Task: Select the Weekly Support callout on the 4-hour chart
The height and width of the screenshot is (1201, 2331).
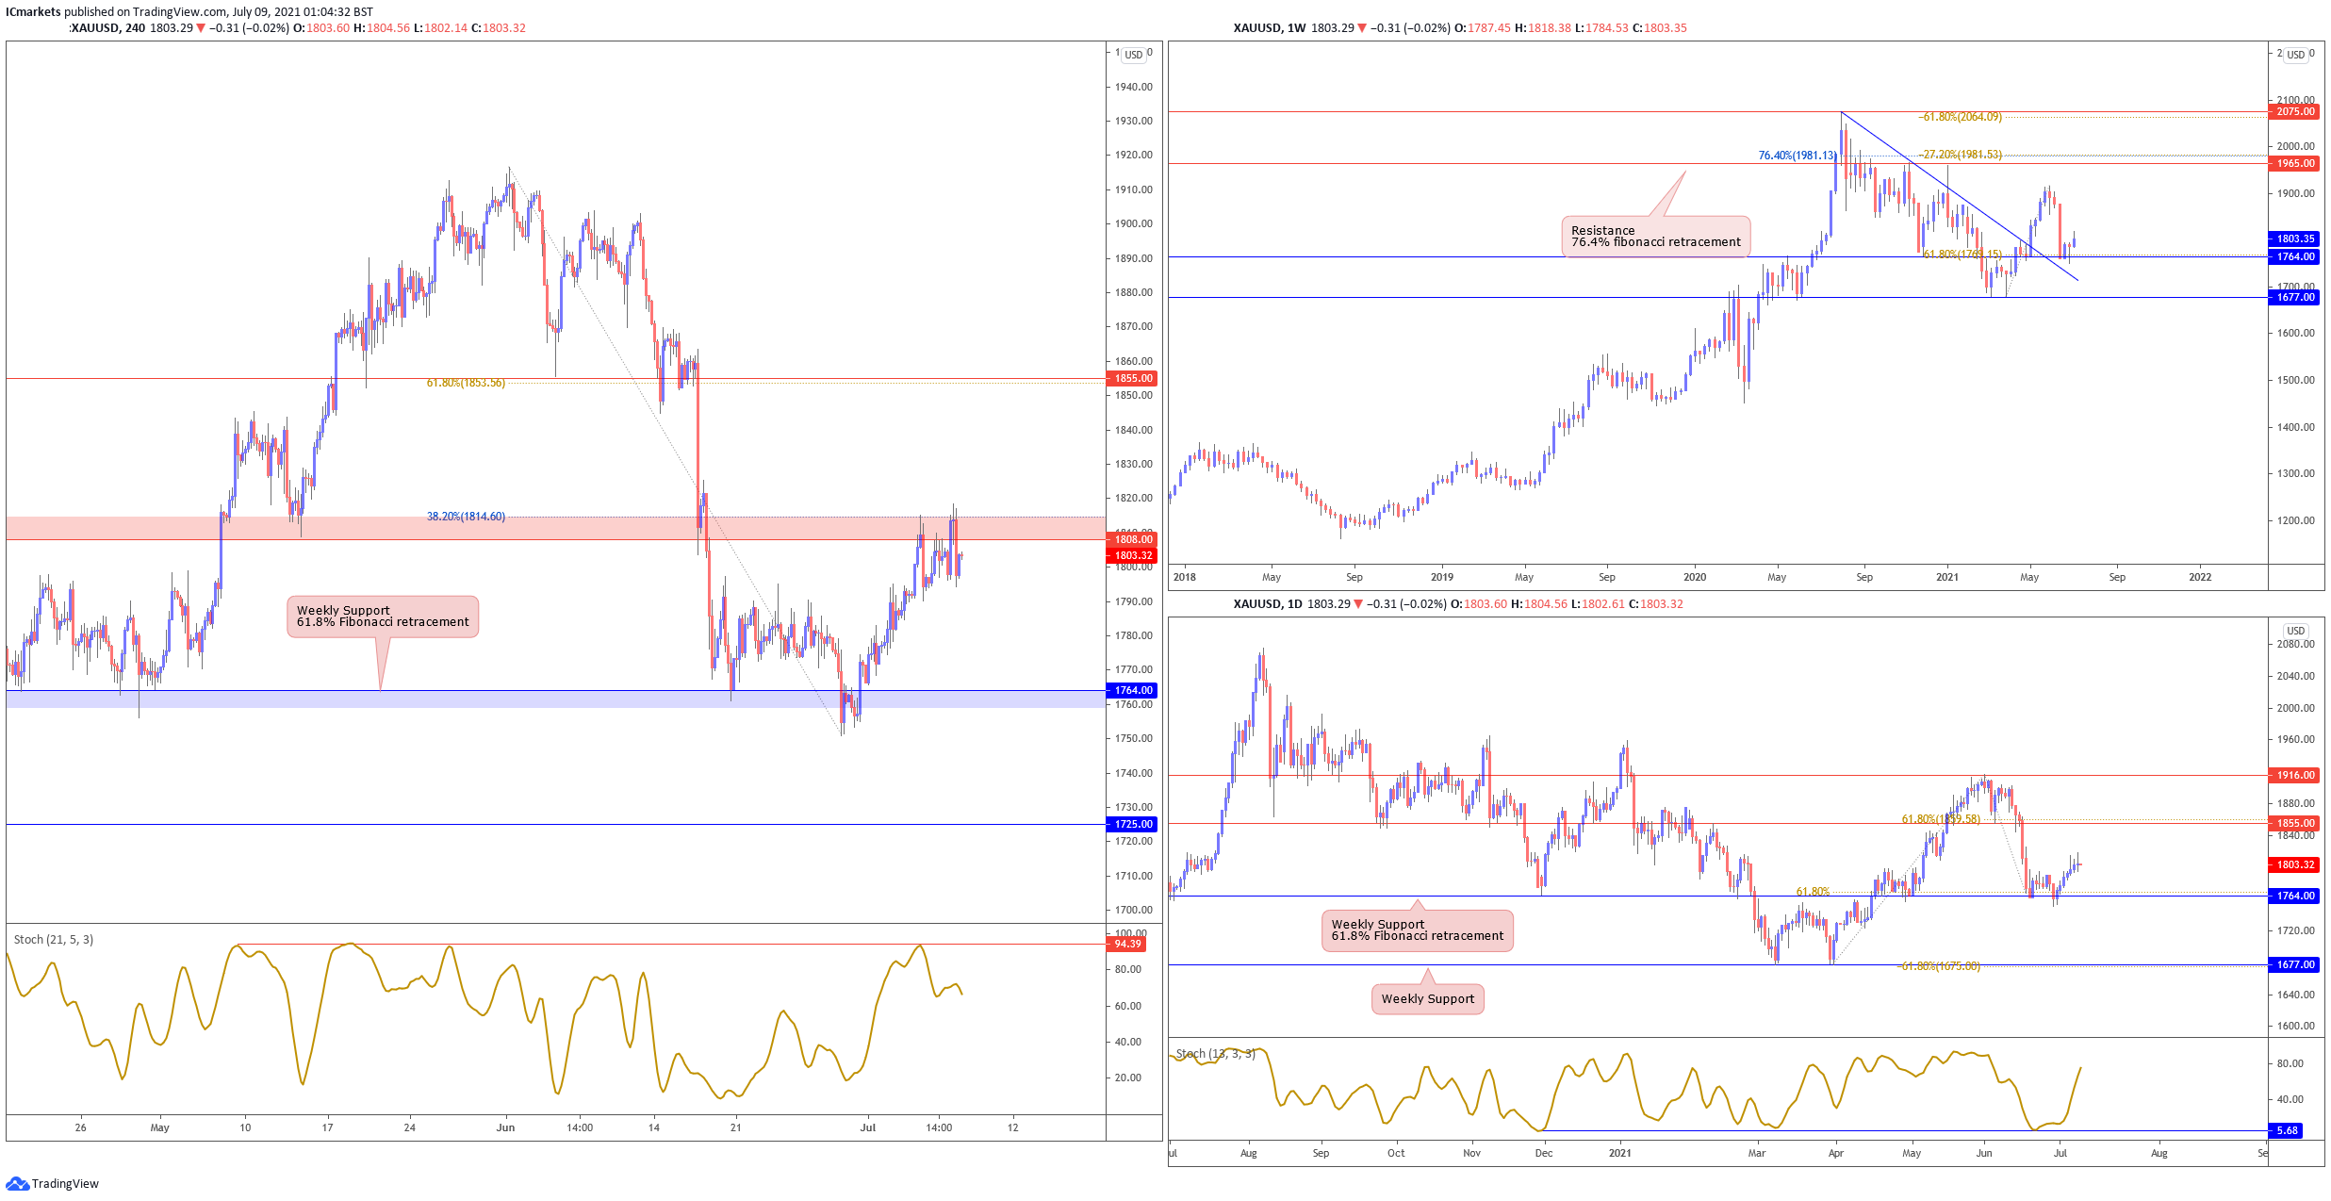Action: 383,617
